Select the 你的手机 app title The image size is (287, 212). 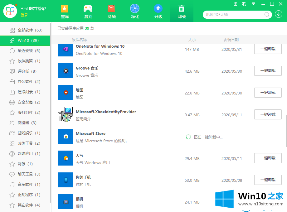click(83, 177)
